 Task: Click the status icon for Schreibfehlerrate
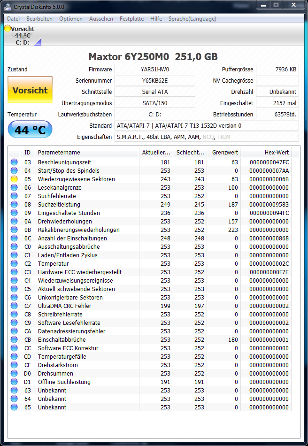(14, 314)
